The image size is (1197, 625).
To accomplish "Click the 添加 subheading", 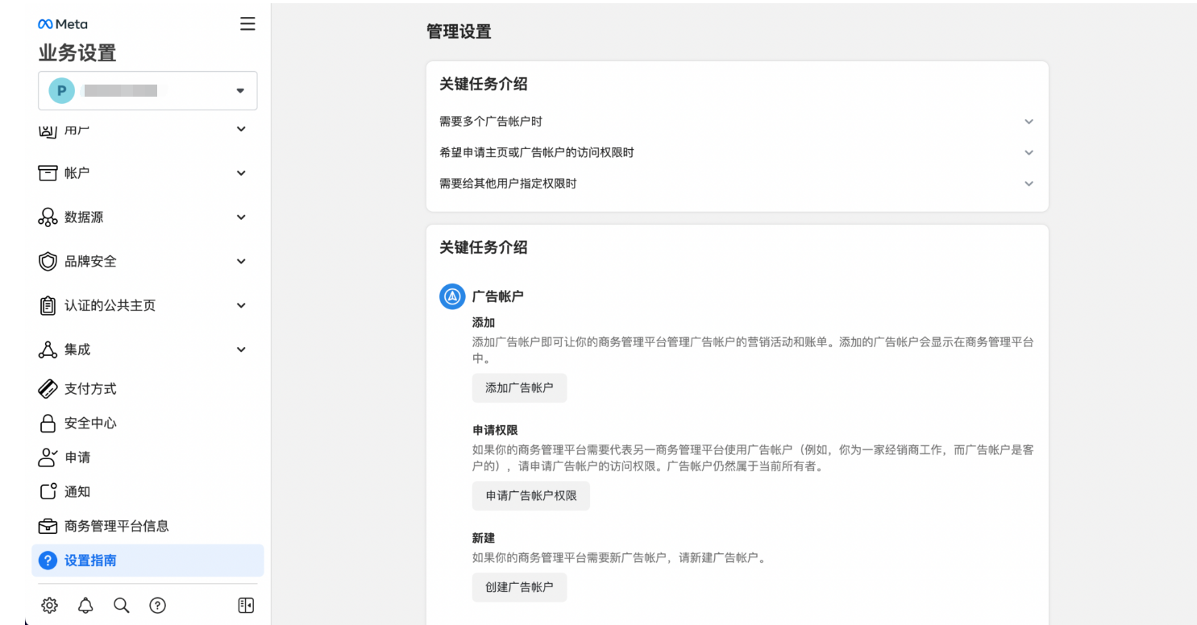I will 484,323.
